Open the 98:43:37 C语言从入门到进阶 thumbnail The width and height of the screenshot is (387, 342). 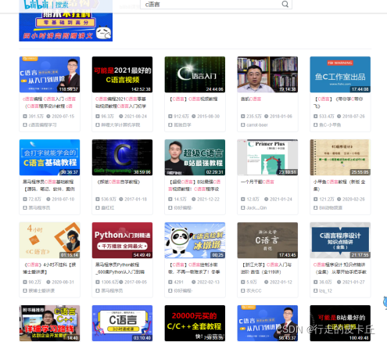[267, 323]
